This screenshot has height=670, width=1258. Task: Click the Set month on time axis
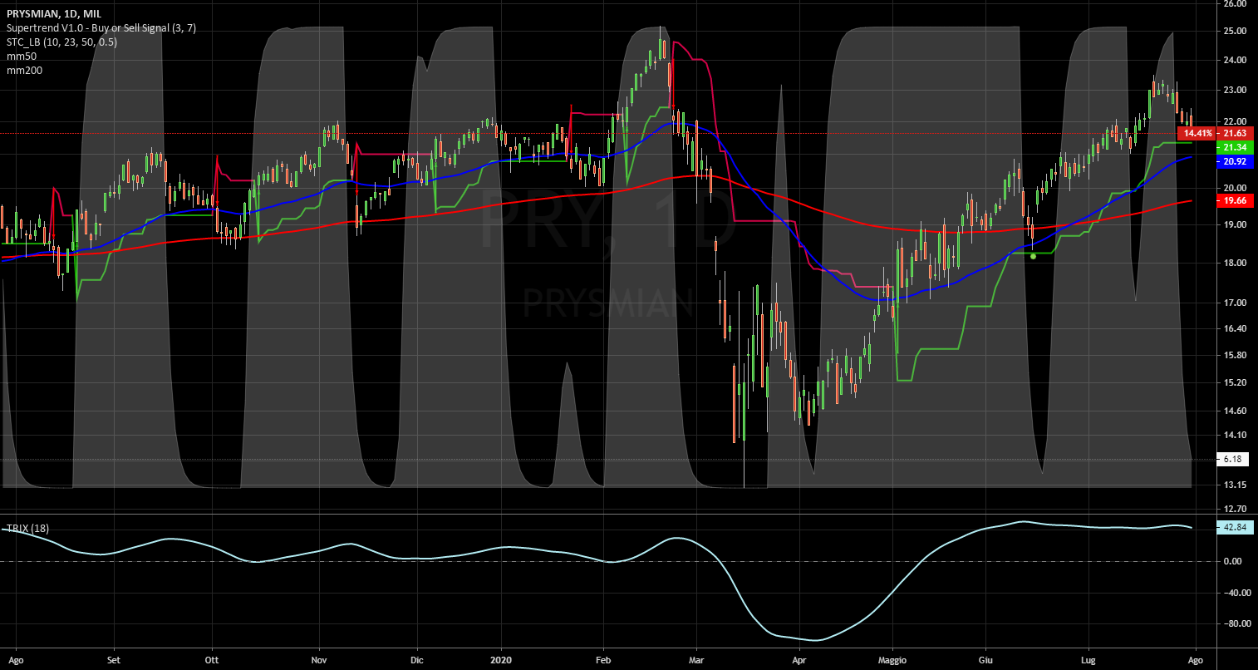pyautogui.click(x=114, y=660)
